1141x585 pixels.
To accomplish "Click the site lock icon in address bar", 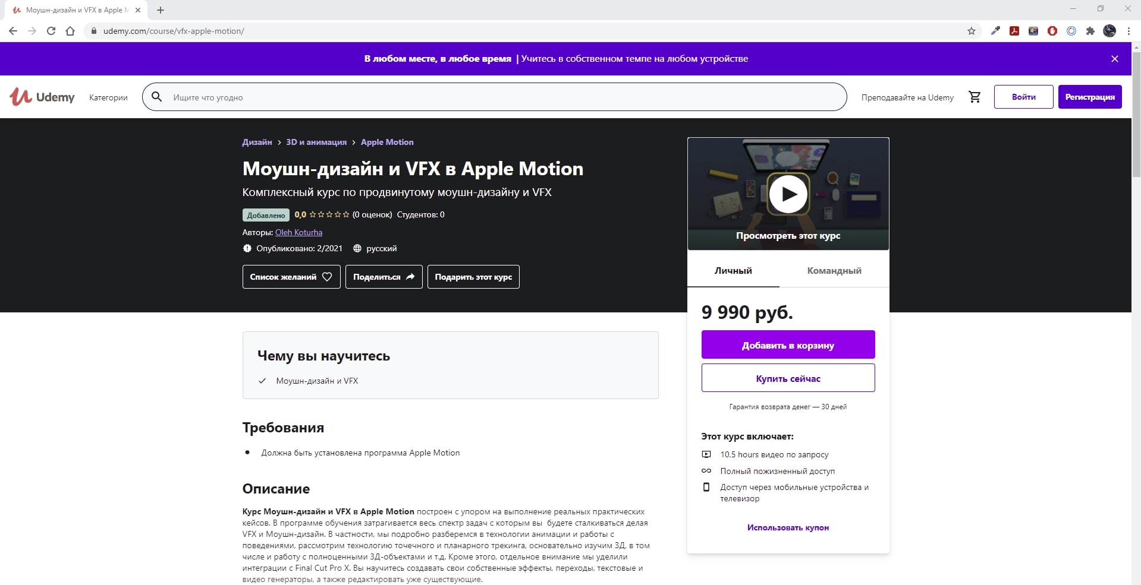I will [x=93, y=31].
